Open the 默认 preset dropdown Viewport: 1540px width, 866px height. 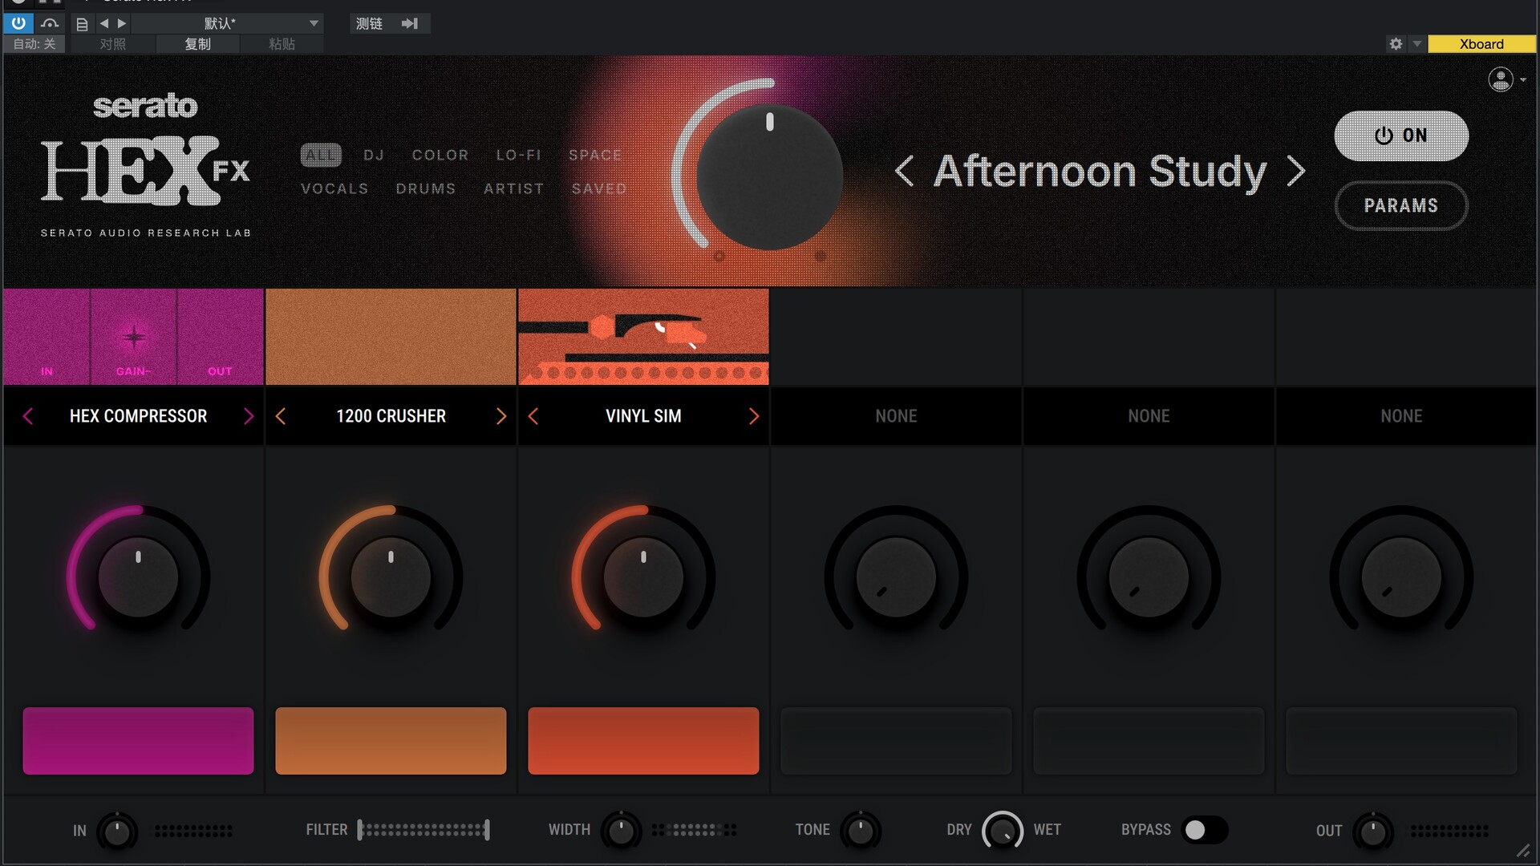[x=227, y=23]
